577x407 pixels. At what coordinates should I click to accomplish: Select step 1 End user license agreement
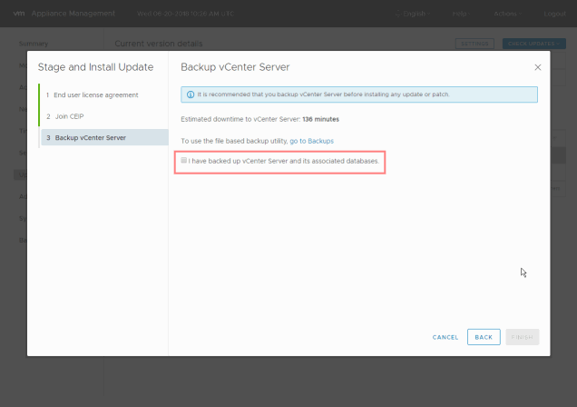click(x=93, y=95)
